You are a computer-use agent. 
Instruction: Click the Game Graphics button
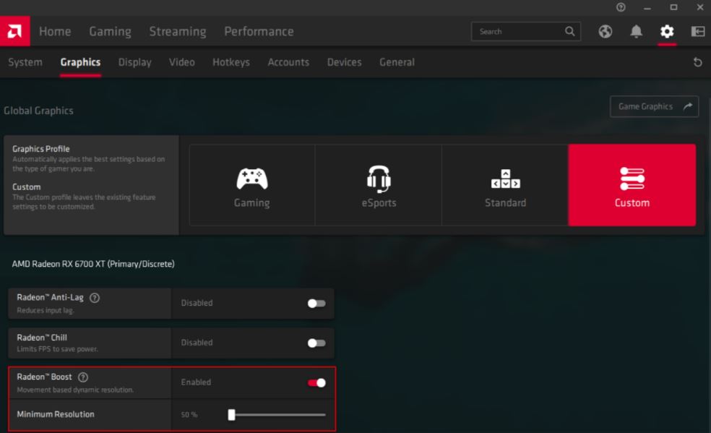coord(654,106)
